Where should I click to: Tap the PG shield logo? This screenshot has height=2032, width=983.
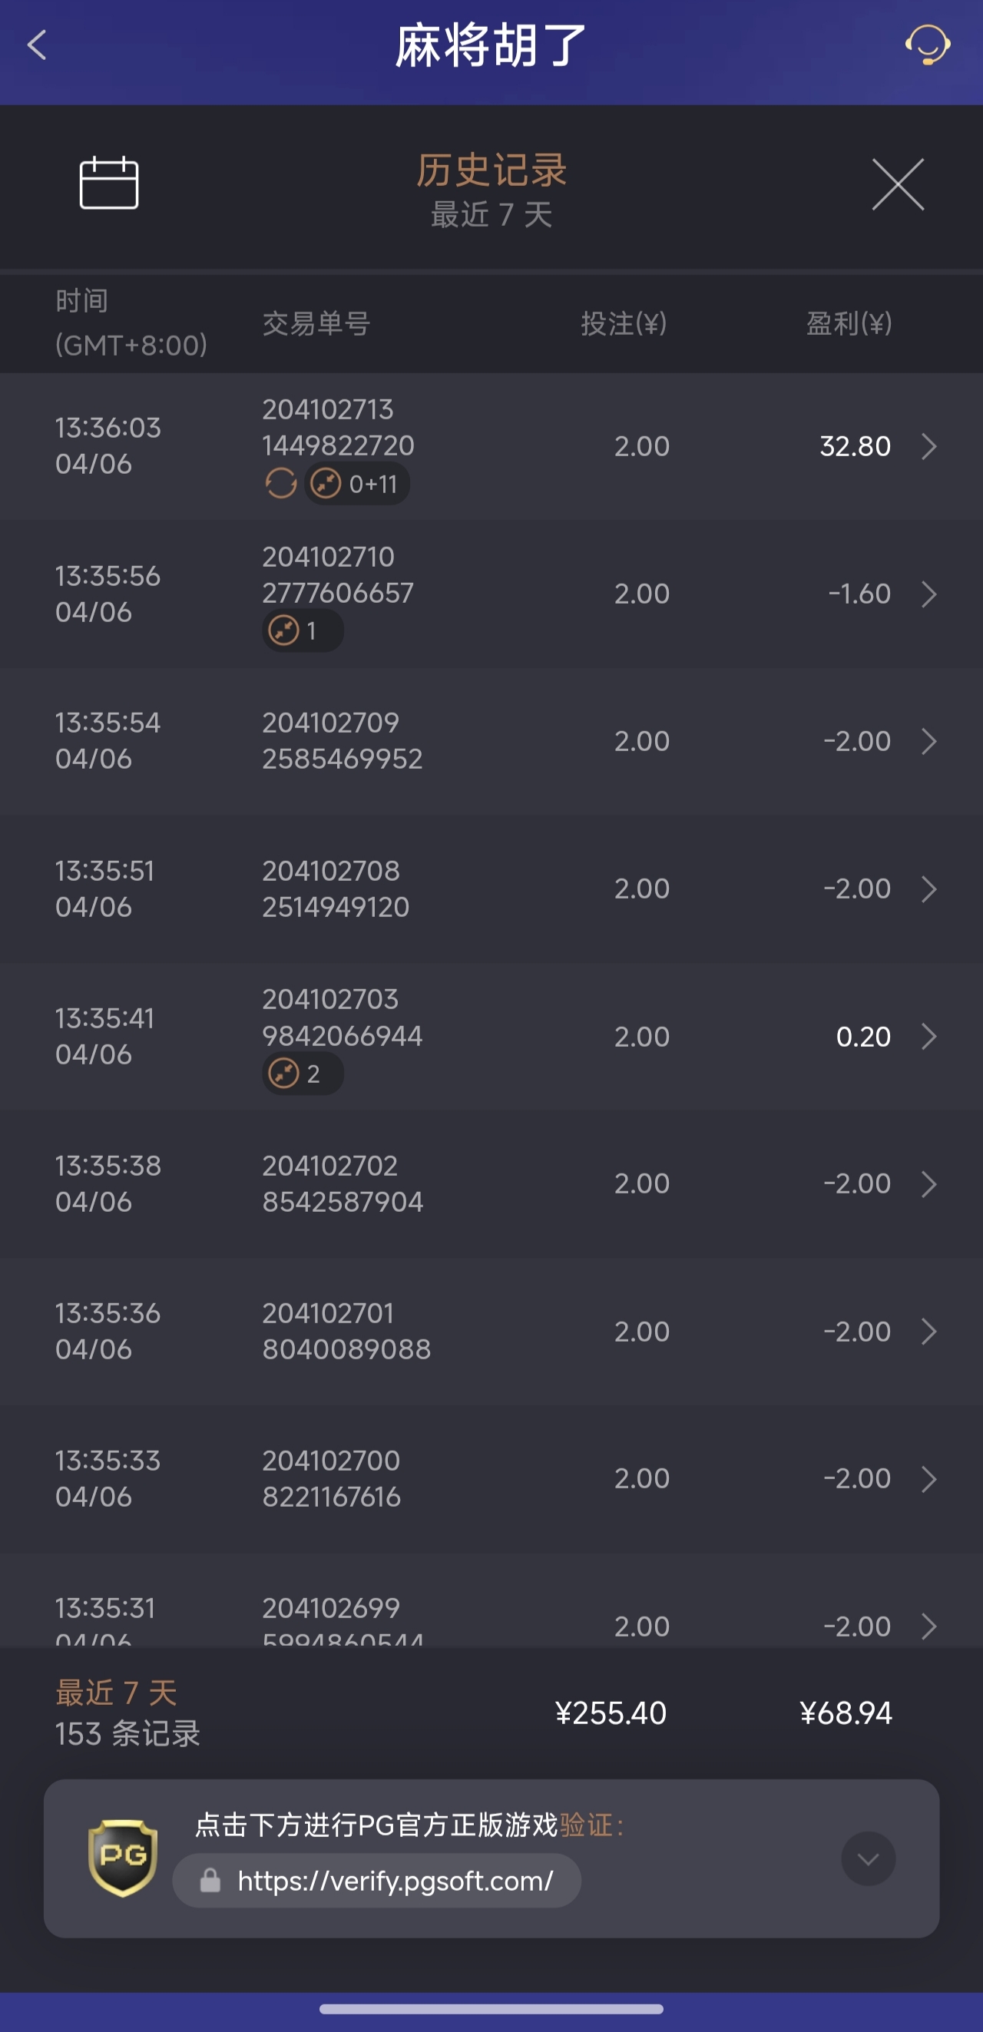(122, 1857)
